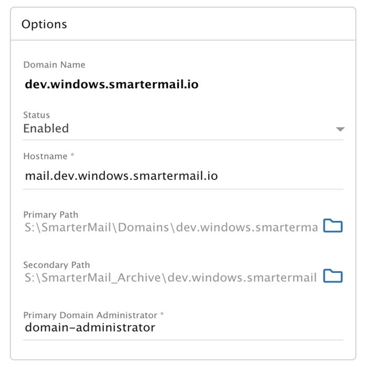Click the Secondary Path label

57,265
